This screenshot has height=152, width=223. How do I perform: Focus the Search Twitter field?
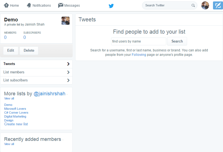[170, 5]
